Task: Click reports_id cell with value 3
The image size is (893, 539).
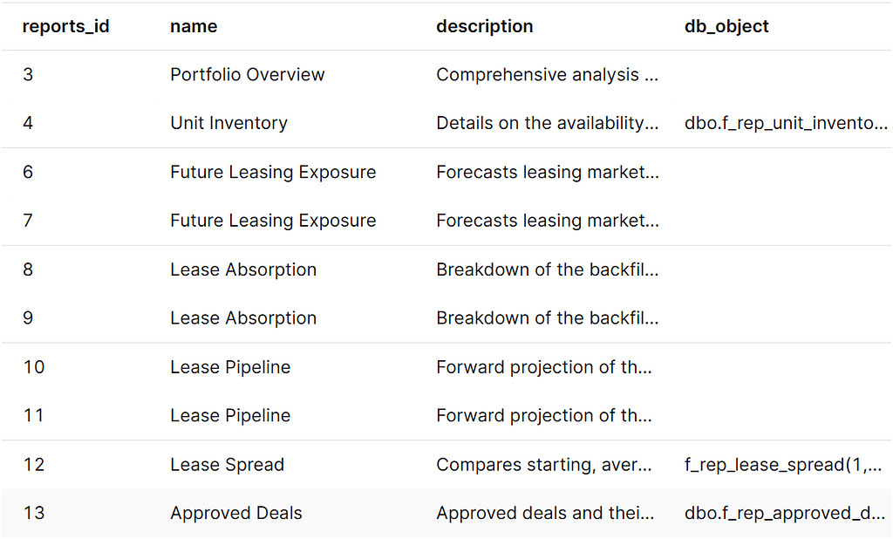Action: tap(28, 75)
